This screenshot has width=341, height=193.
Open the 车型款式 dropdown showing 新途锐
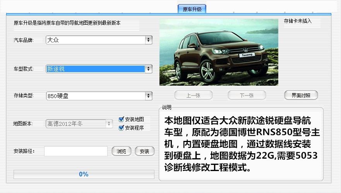pyautogui.click(x=99, y=69)
